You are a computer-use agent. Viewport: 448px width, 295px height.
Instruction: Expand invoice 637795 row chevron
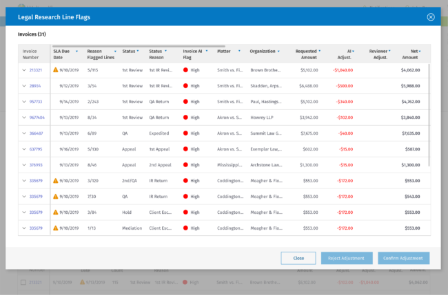24,149
